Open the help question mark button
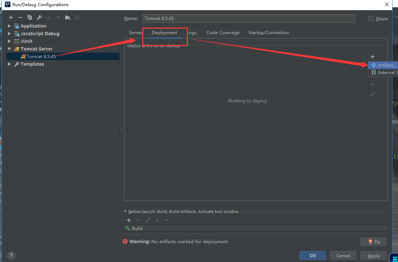Image resolution: width=398 pixels, height=262 pixels. [x=12, y=255]
